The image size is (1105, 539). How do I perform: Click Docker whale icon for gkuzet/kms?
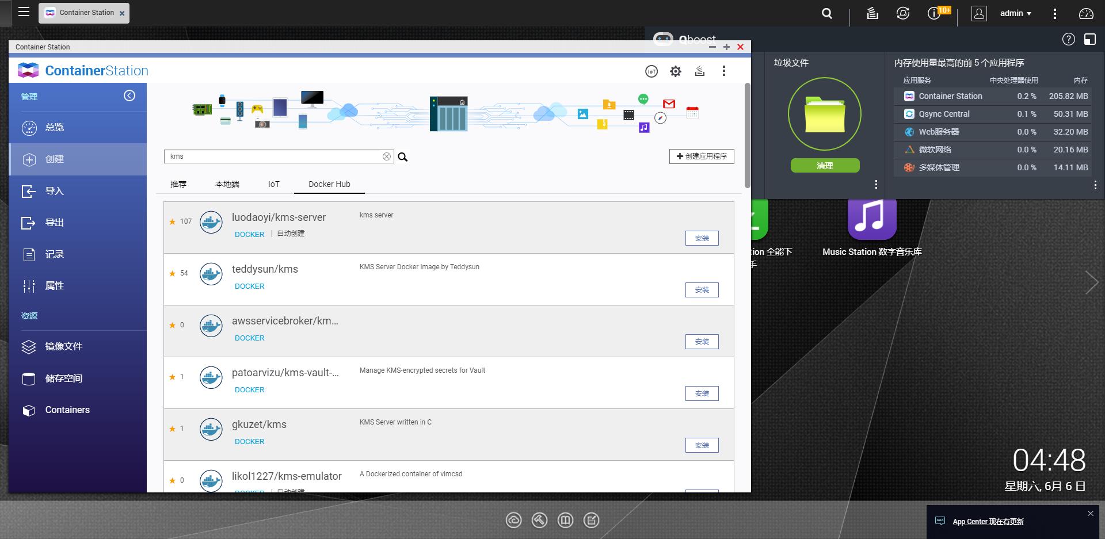pos(211,429)
